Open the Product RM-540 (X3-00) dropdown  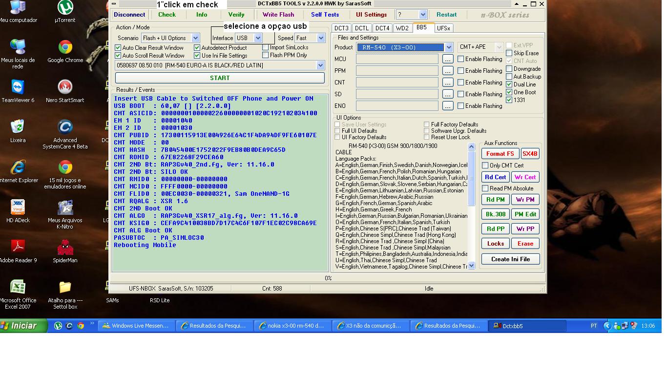[x=448, y=47]
